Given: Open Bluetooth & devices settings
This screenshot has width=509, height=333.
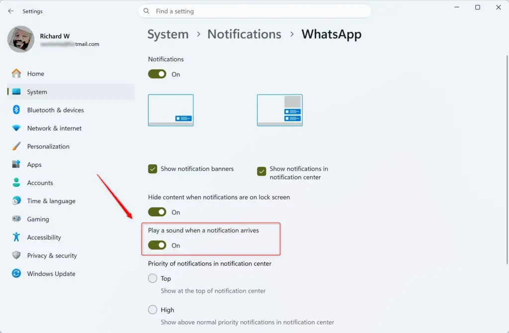Looking at the screenshot, I should [71, 110].
